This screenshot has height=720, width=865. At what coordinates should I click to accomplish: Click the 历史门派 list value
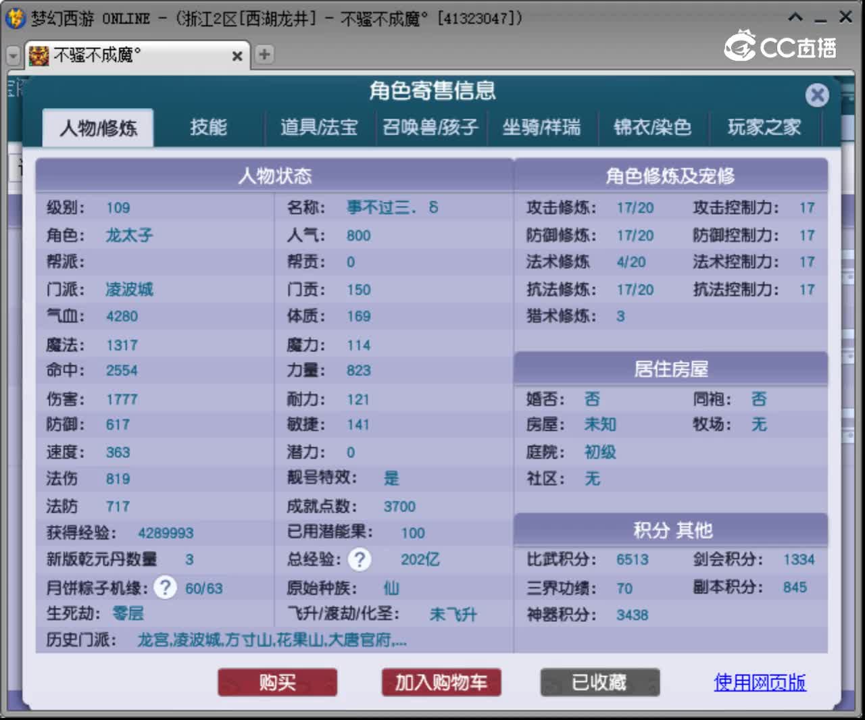pos(272,640)
